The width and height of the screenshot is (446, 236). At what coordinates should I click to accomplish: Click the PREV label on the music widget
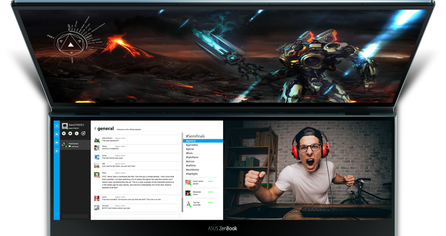[51, 37]
